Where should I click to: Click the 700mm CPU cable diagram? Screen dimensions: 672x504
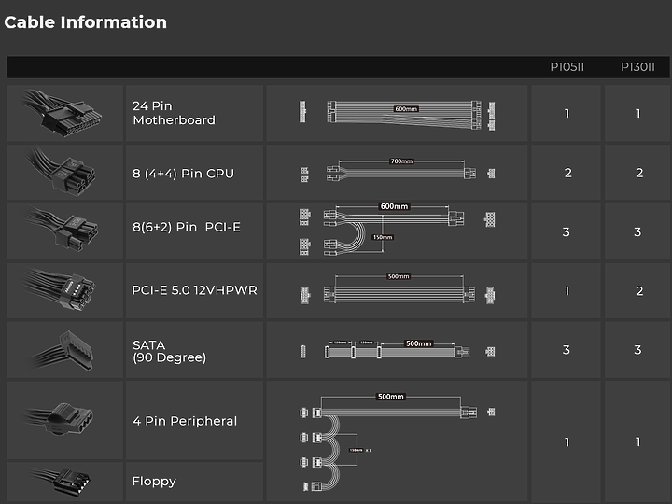[x=398, y=171]
